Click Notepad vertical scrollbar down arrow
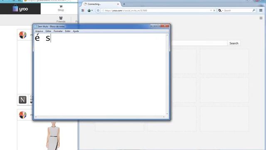The width and height of the screenshot is (266, 150). [167, 114]
